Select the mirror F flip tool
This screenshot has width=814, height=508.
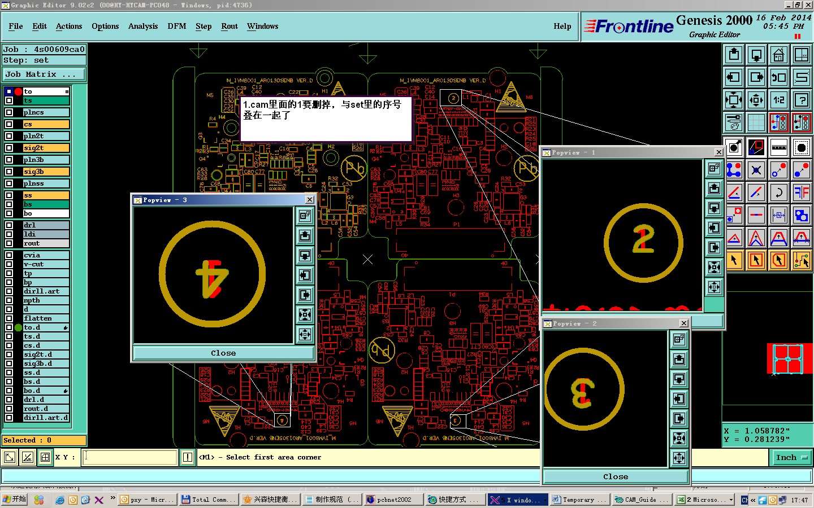pyautogui.click(x=802, y=192)
